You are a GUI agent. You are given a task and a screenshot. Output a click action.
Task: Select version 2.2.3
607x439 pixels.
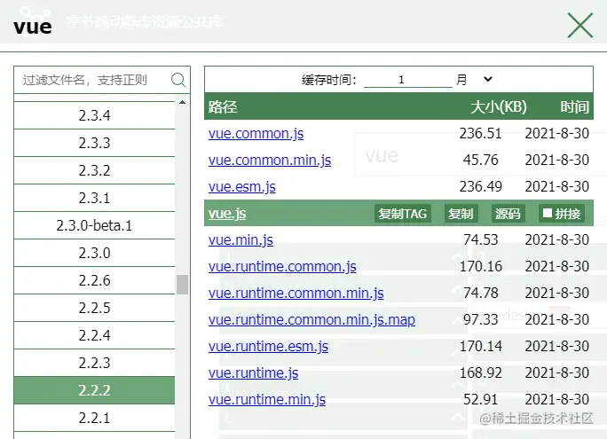[x=94, y=363]
